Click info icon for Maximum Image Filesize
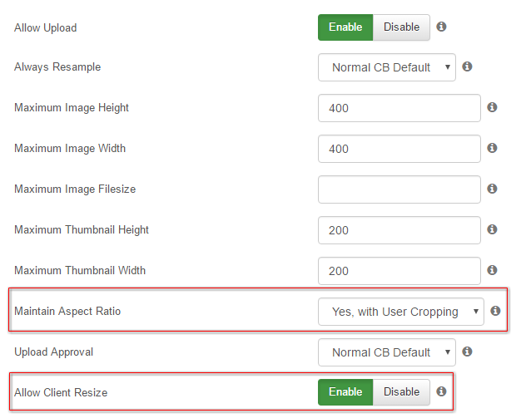 [492, 189]
